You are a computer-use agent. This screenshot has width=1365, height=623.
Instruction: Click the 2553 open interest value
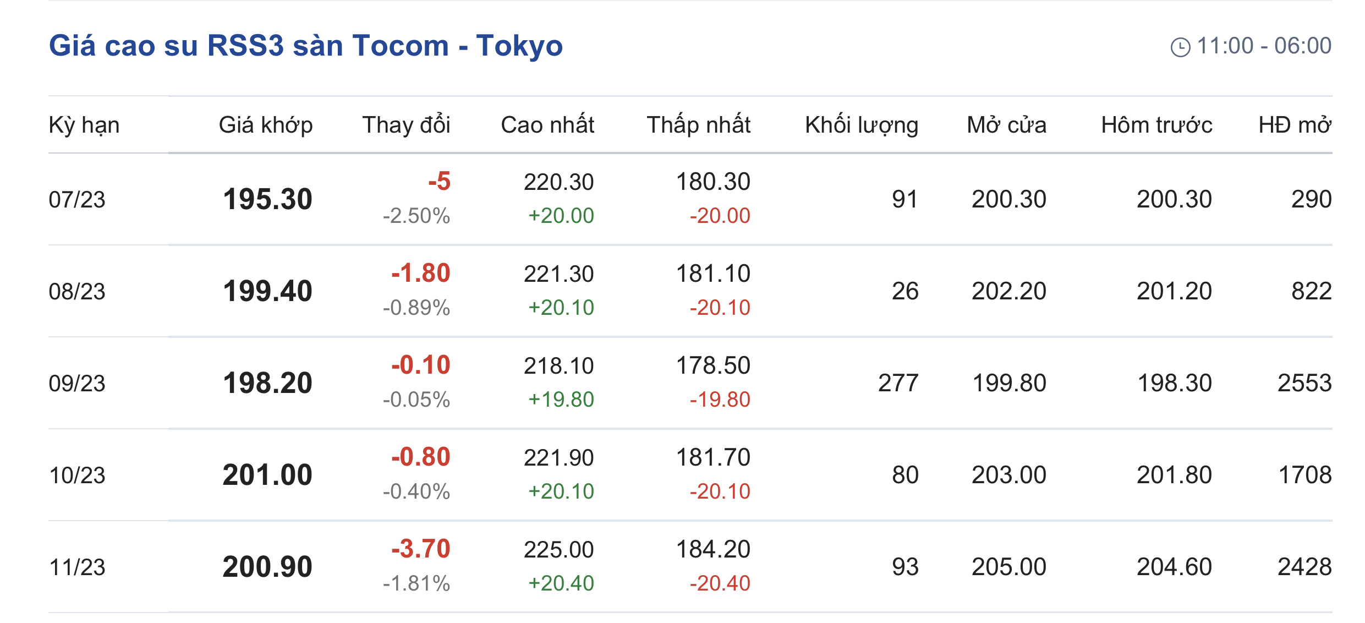point(1304,383)
